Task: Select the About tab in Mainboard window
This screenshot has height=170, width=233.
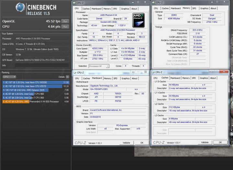Action: point(134,78)
